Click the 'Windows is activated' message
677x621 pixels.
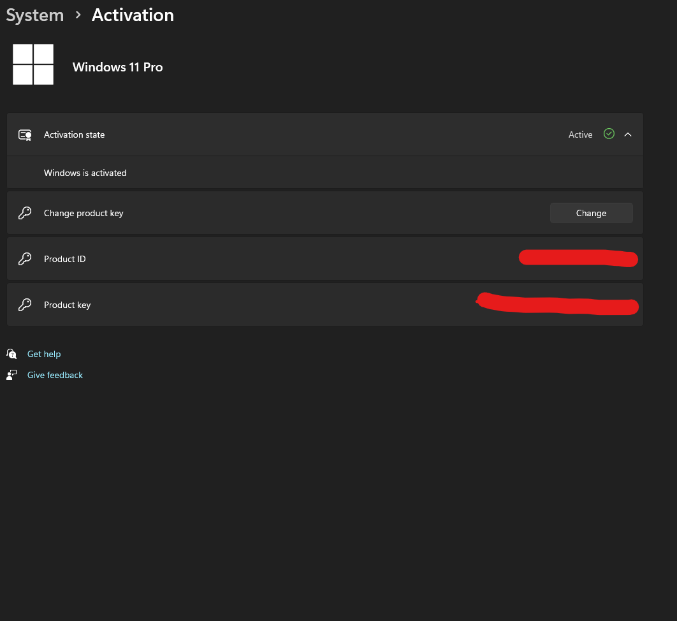point(85,173)
